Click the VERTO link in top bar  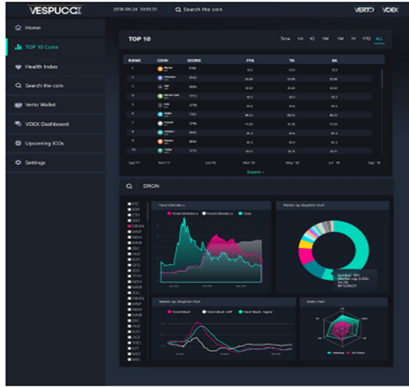tap(364, 10)
